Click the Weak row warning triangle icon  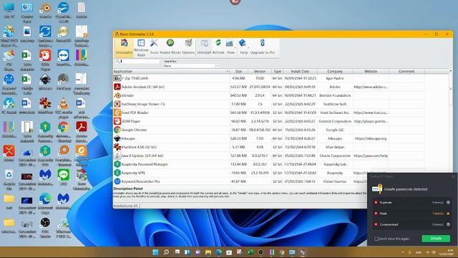pos(448,214)
